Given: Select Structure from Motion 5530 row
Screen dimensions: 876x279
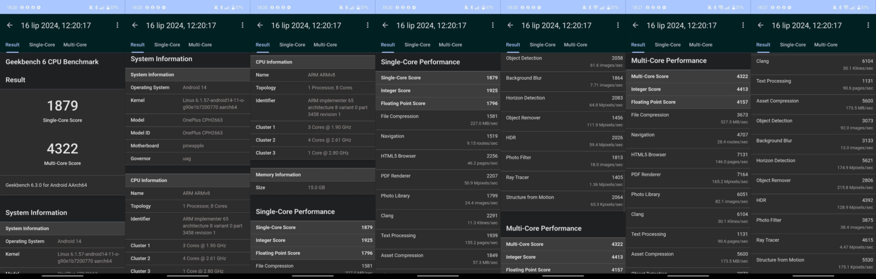Looking at the screenshot, I should 813,263.
